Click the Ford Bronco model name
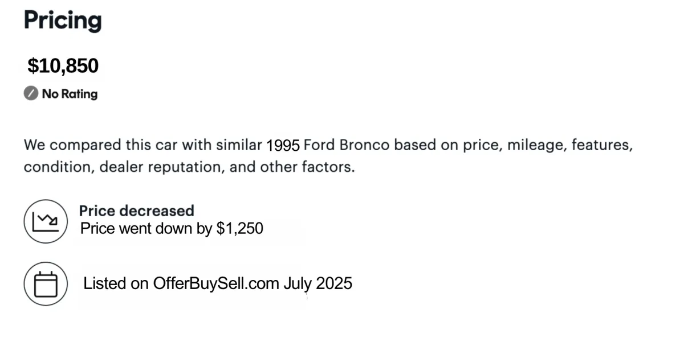 click(x=347, y=145)
